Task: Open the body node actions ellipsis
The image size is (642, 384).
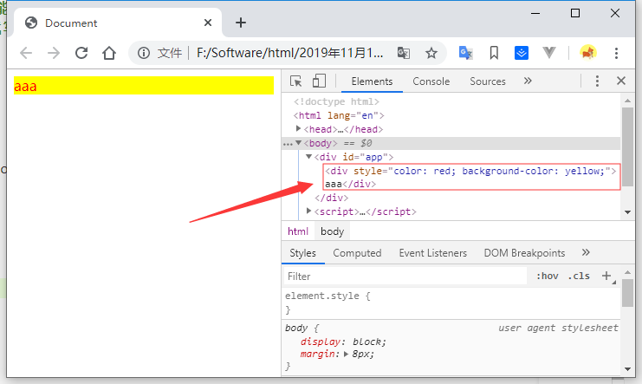Action: click(288, 144)
